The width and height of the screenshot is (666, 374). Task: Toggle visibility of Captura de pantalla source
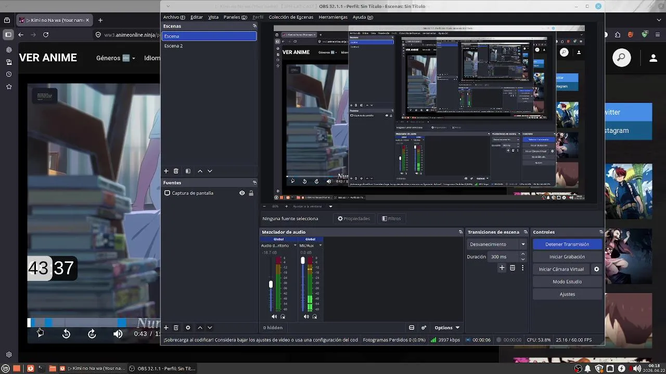click(x=242, y=193)
